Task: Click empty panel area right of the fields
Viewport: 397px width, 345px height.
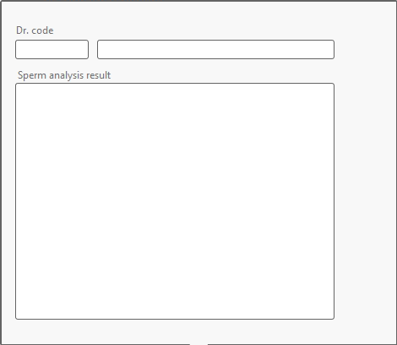Action: pyautogui.click(x=365, y=169)
